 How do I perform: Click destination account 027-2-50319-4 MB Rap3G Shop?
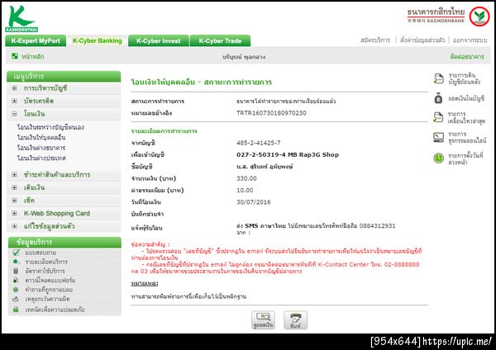tap(288, 154)
